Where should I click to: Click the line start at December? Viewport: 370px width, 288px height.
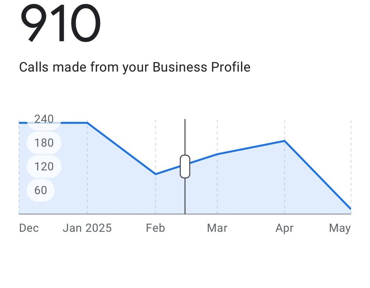[x=20, y=123]
